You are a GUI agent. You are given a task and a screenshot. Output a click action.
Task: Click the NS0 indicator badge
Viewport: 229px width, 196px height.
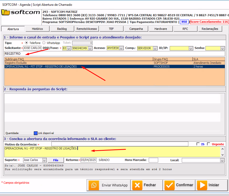pyautogui.click(x=184, y=22)
